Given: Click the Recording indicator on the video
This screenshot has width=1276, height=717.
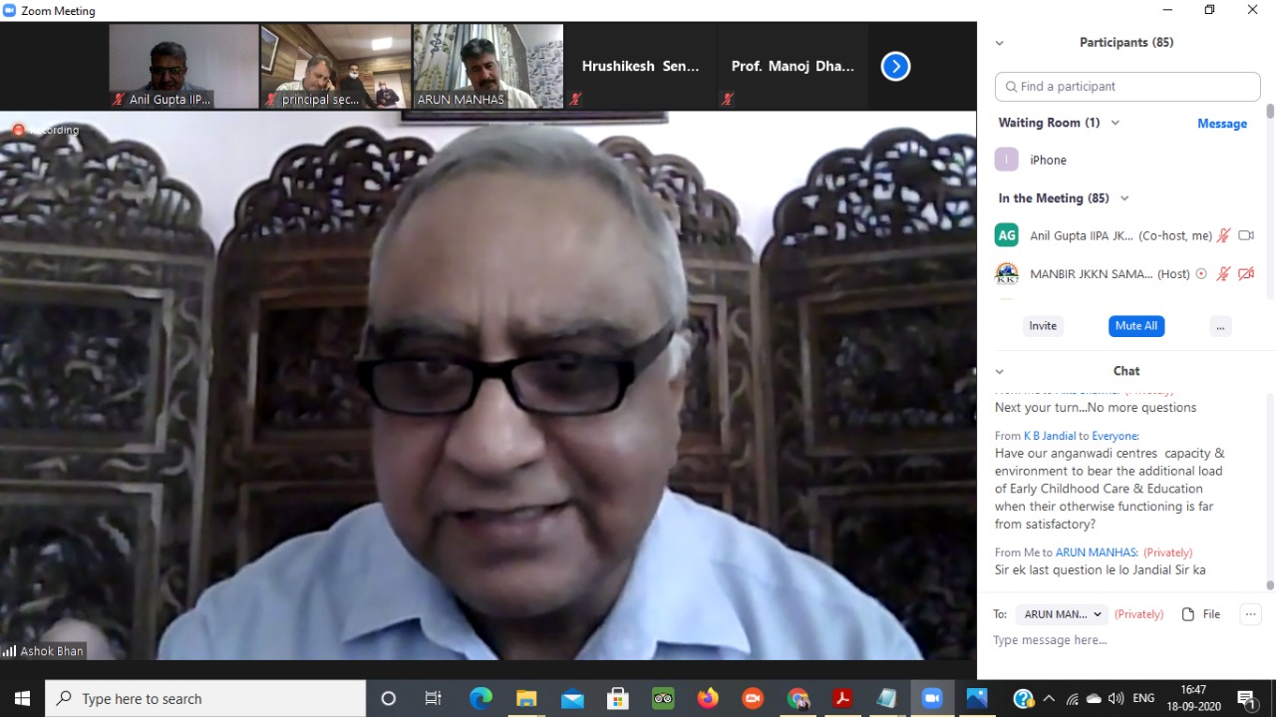Looking at the screenshot, I should [46, 130].
